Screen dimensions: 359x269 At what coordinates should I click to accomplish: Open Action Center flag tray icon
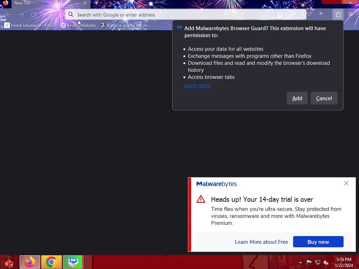coord(309,262)
